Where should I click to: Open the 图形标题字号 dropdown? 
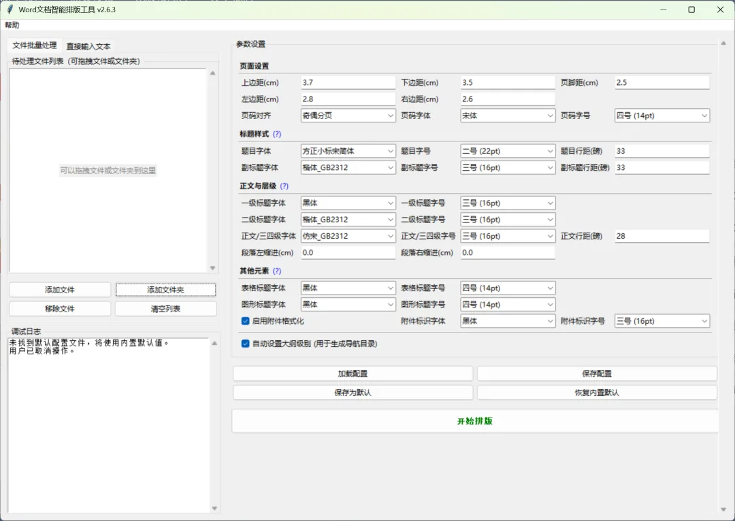(508, 305)
